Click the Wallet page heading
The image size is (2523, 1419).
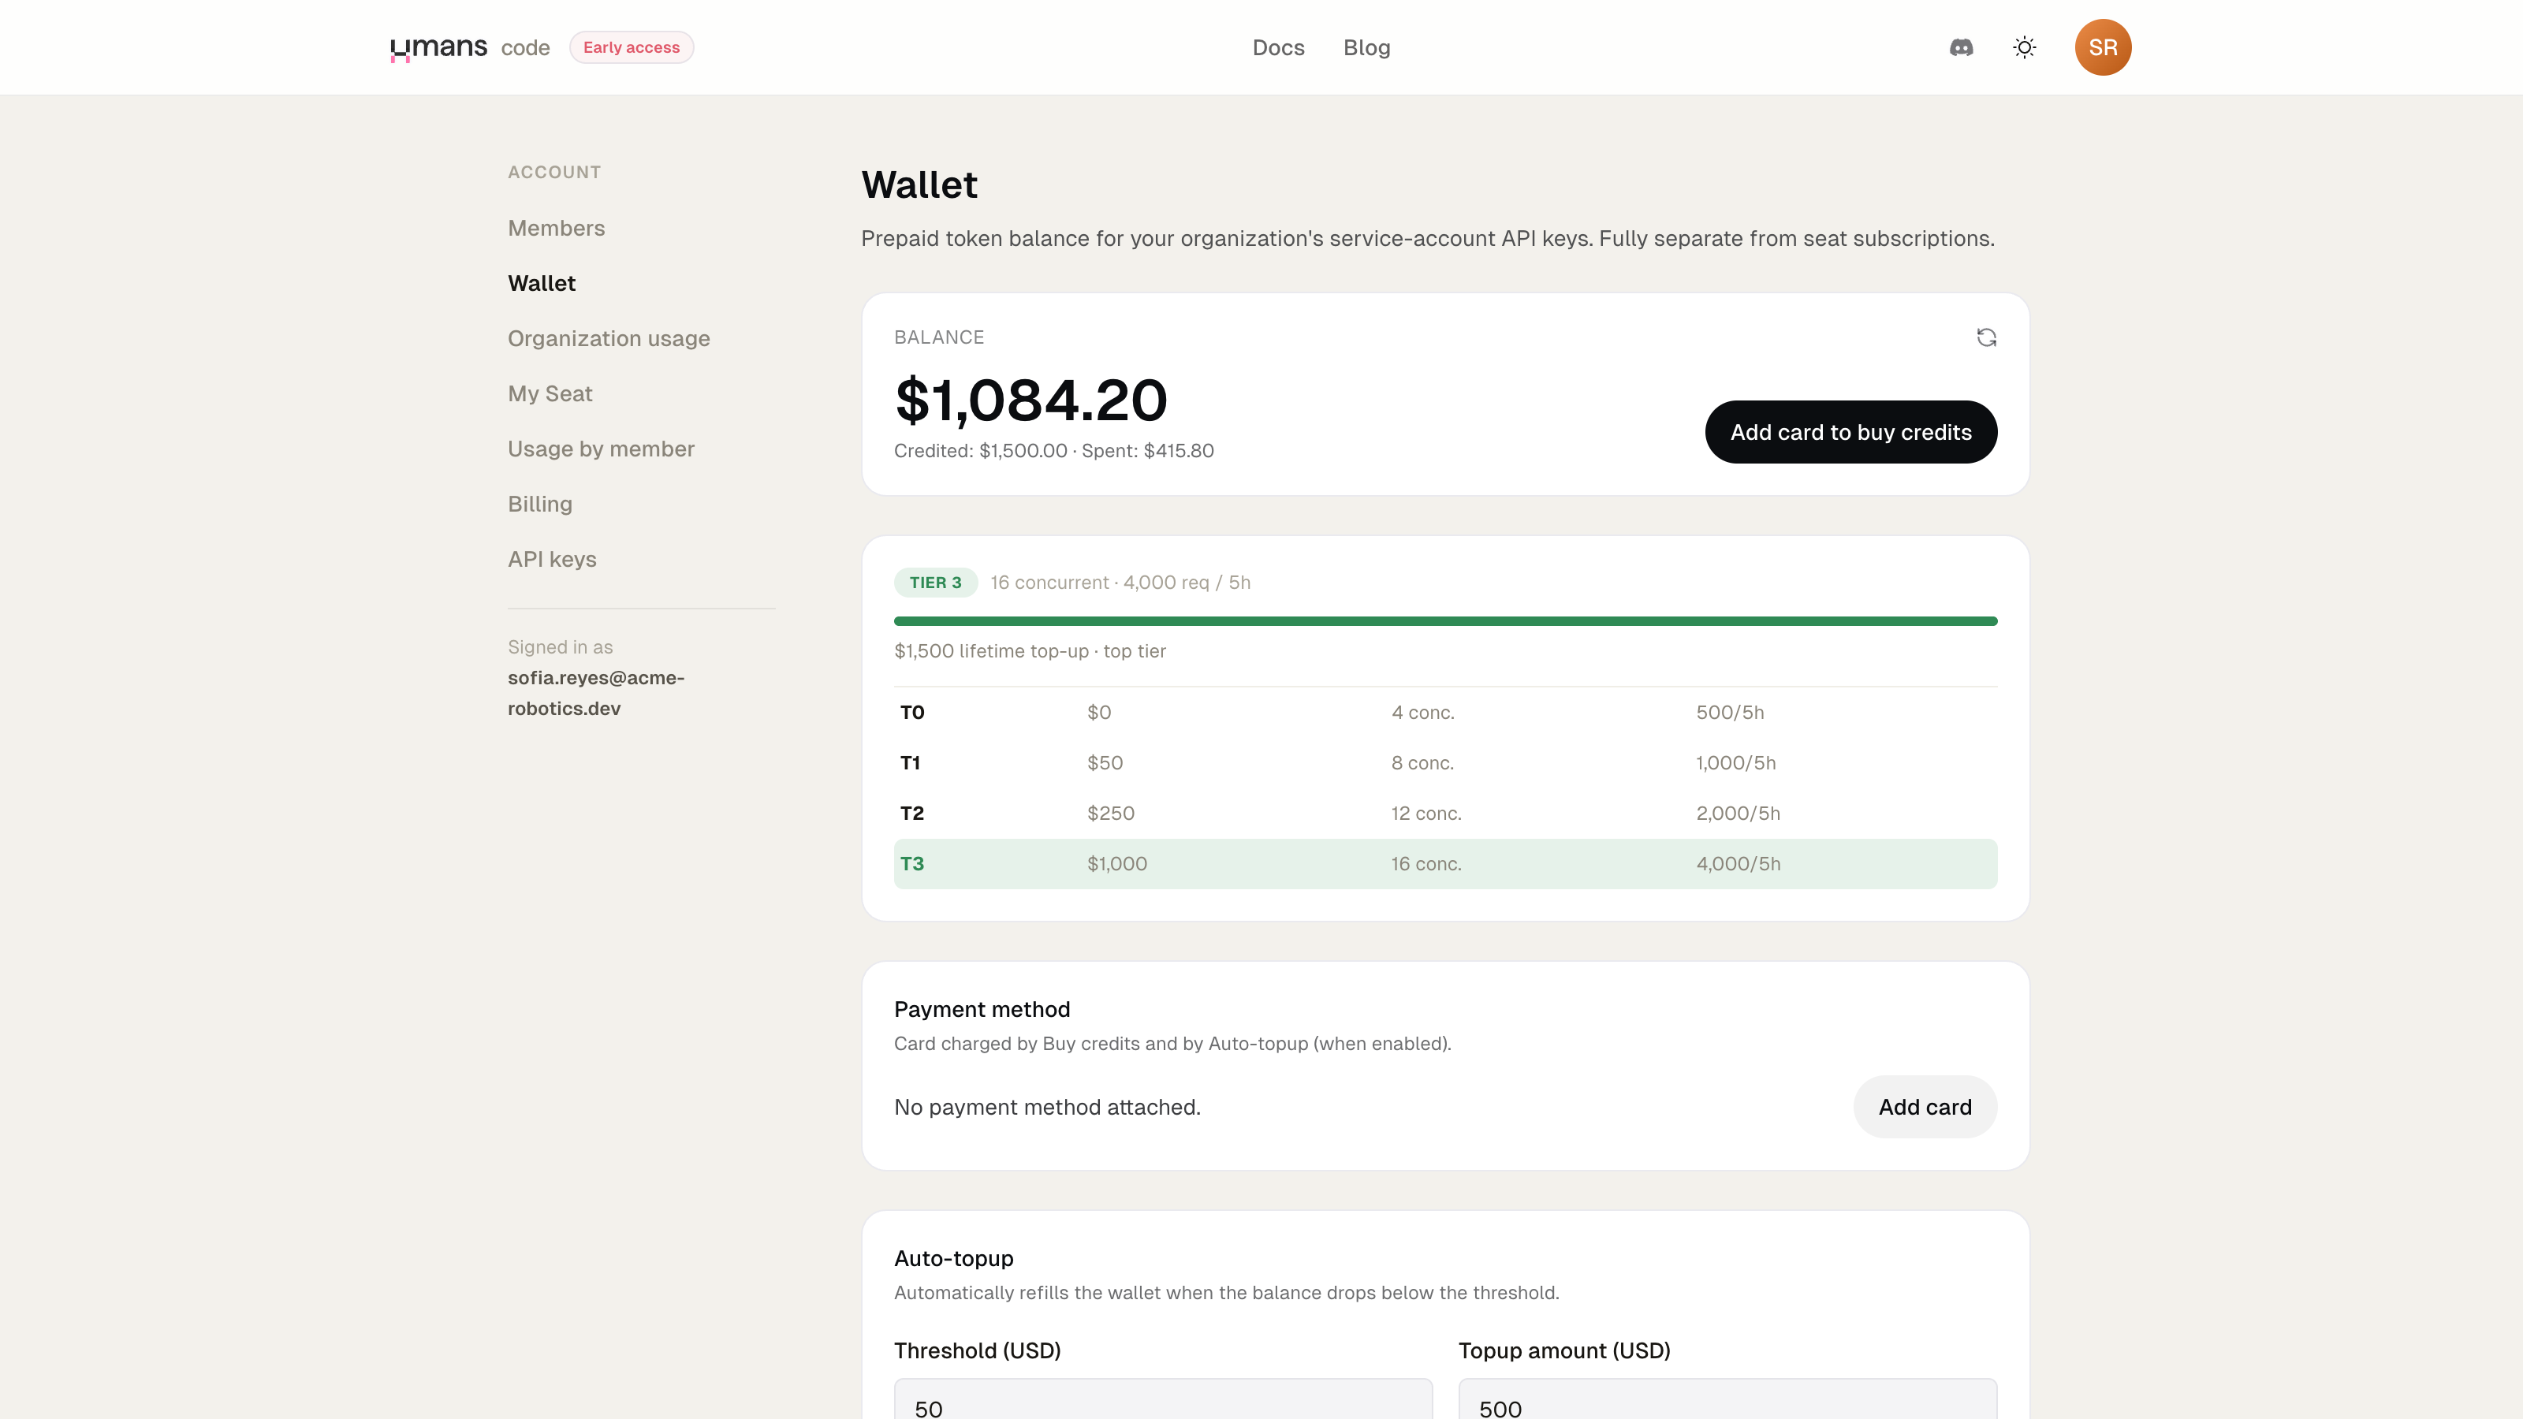pyautogui.click(x=919, y=185)
